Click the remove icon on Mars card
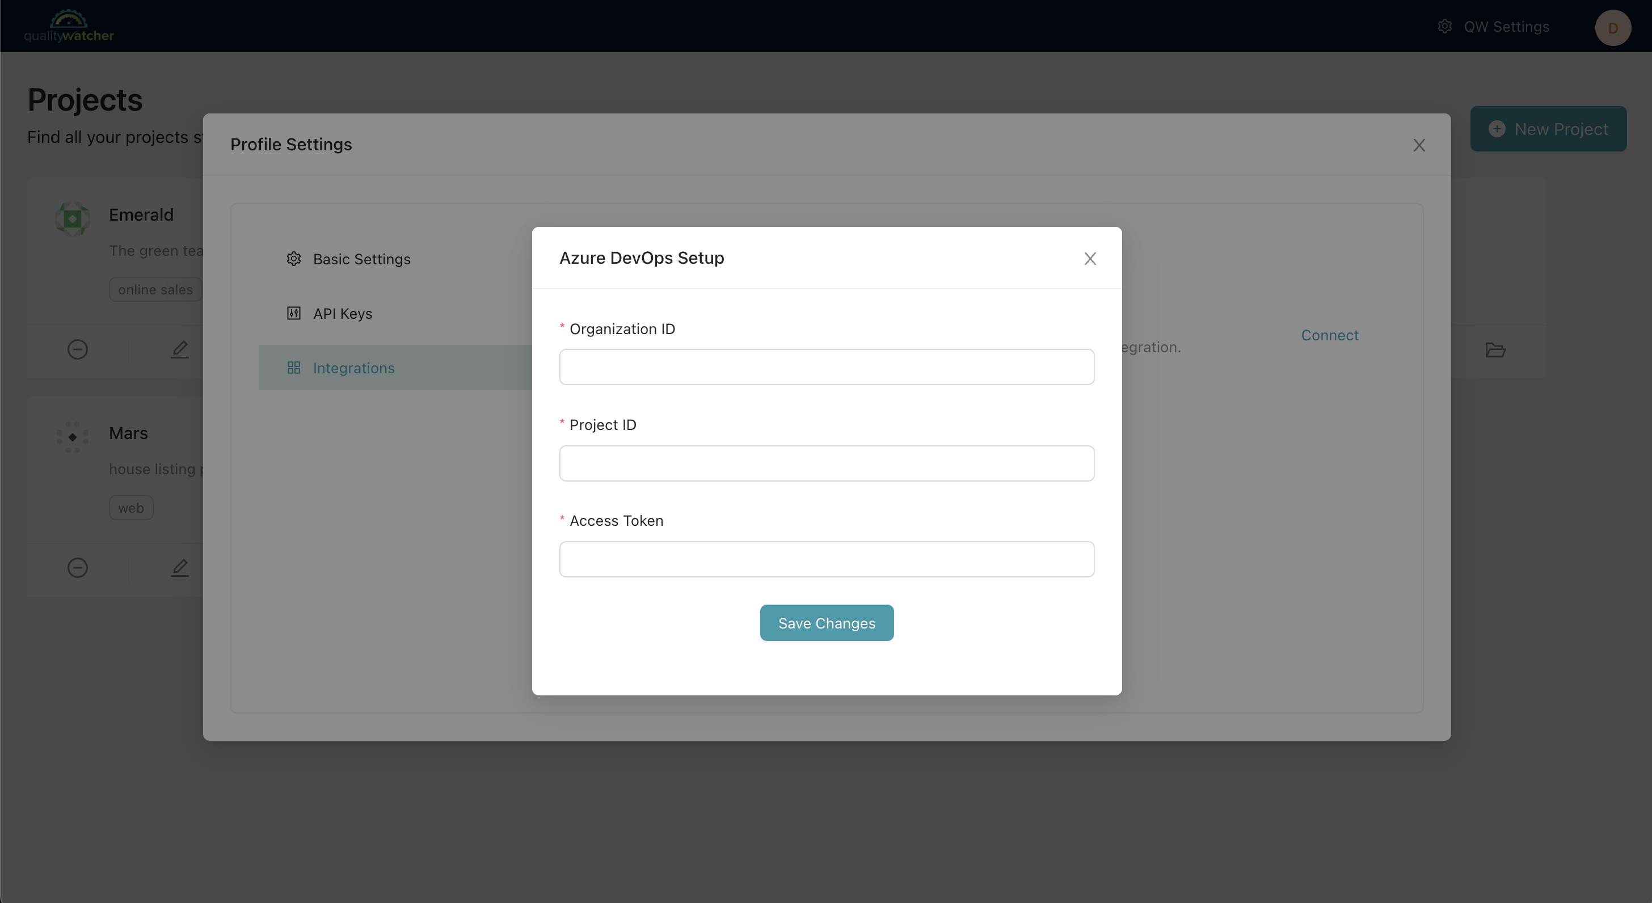 tap(78, 568)
